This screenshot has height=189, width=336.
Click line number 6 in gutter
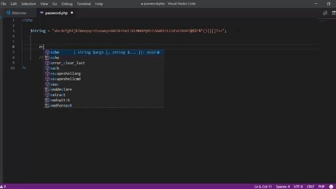[x=13, y=47]
